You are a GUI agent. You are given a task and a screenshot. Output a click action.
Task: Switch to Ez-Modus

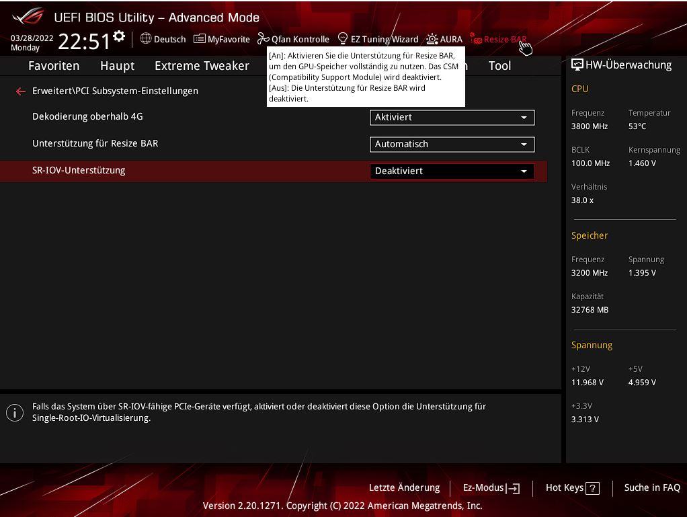491,487
